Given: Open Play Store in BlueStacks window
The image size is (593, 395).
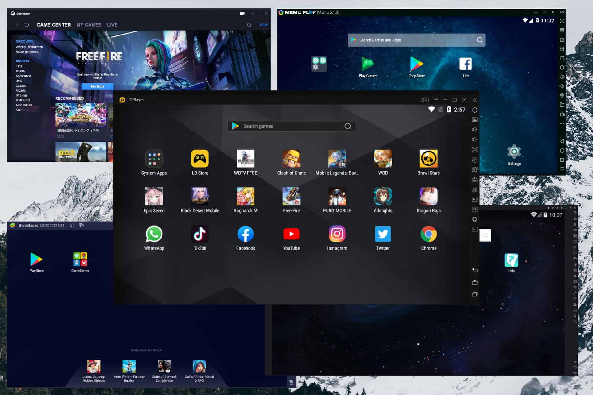Looking at the screenshot, I should (x=36, y=259).
